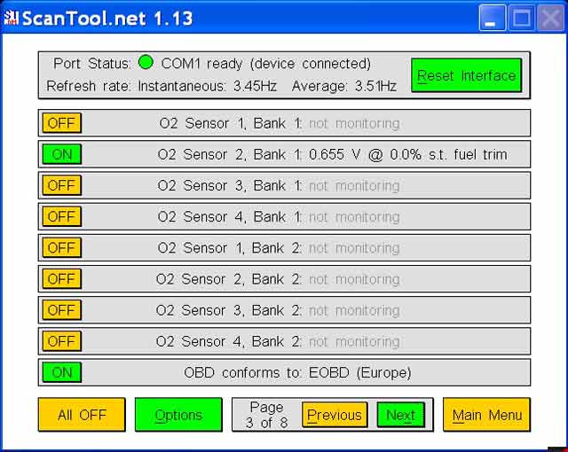Turn on O2 Sensor 3, Bank 2
This screenshot has height=452, width=568.
coord(61,310)
